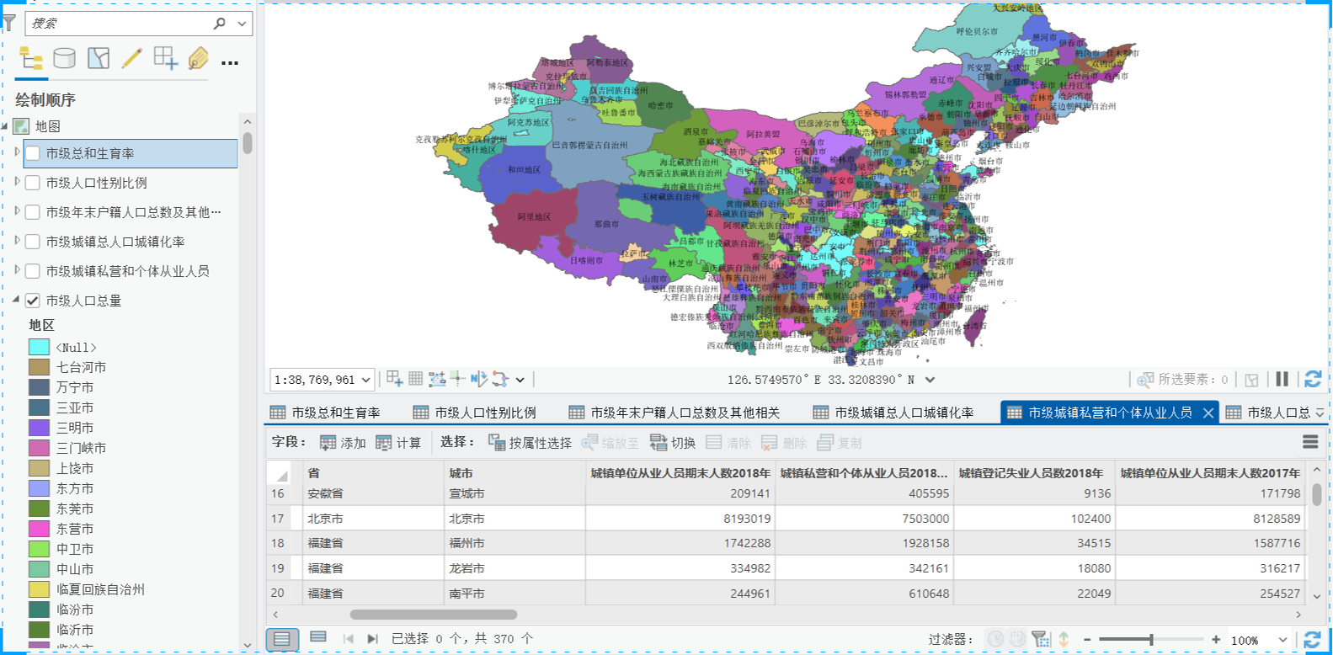Click the 切换 selection button
Screen dimensions: 1333x655
tap(673, 443)
